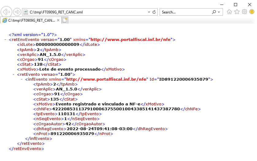Screen dimensions: 257x161
Task: Click the tpEvento value 110131
Action: [66, 114]
